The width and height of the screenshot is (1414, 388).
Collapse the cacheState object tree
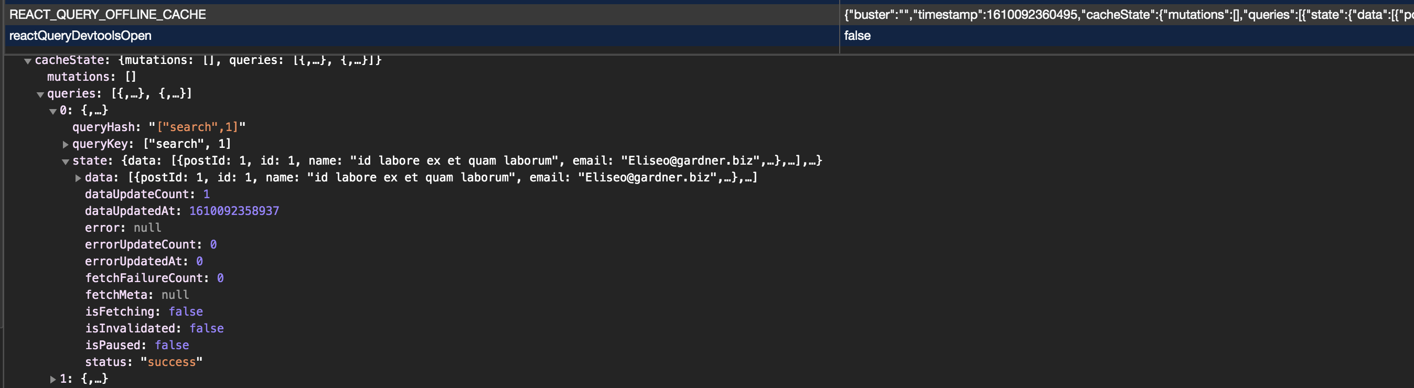point(27,60)
